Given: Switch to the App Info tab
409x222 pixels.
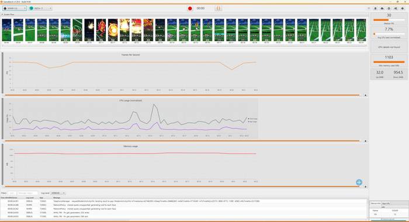Looking at the screenshot, I should (386, 203).
